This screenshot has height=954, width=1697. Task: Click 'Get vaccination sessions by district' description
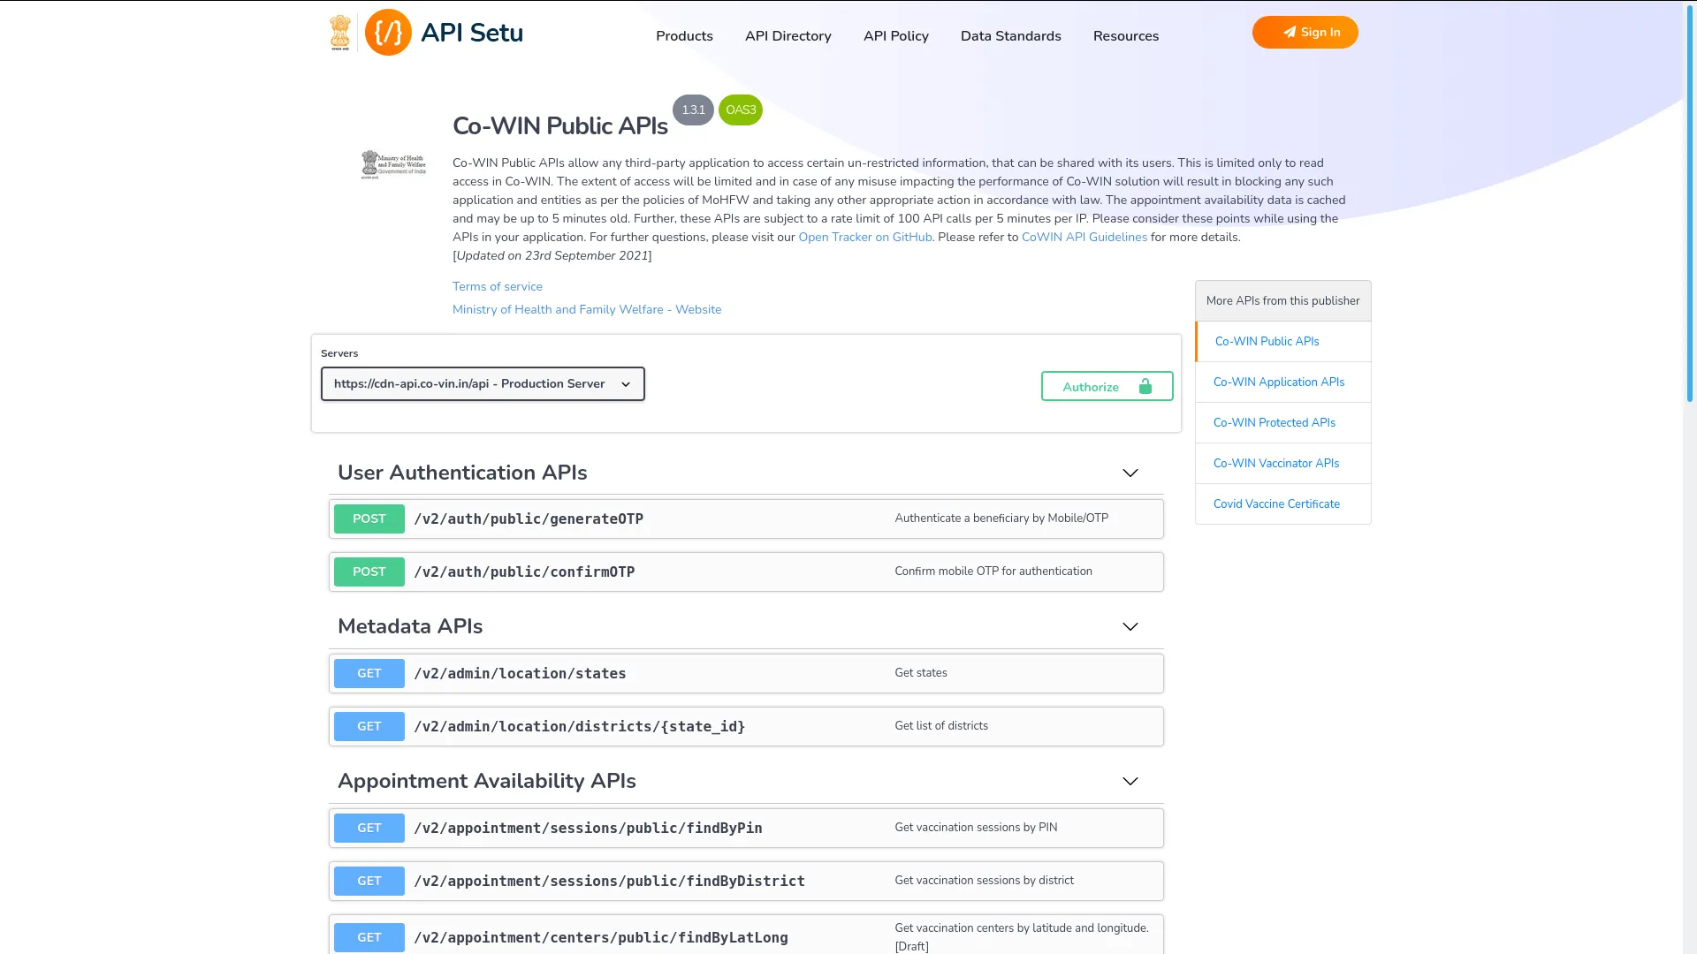click(x=985, y=881)
